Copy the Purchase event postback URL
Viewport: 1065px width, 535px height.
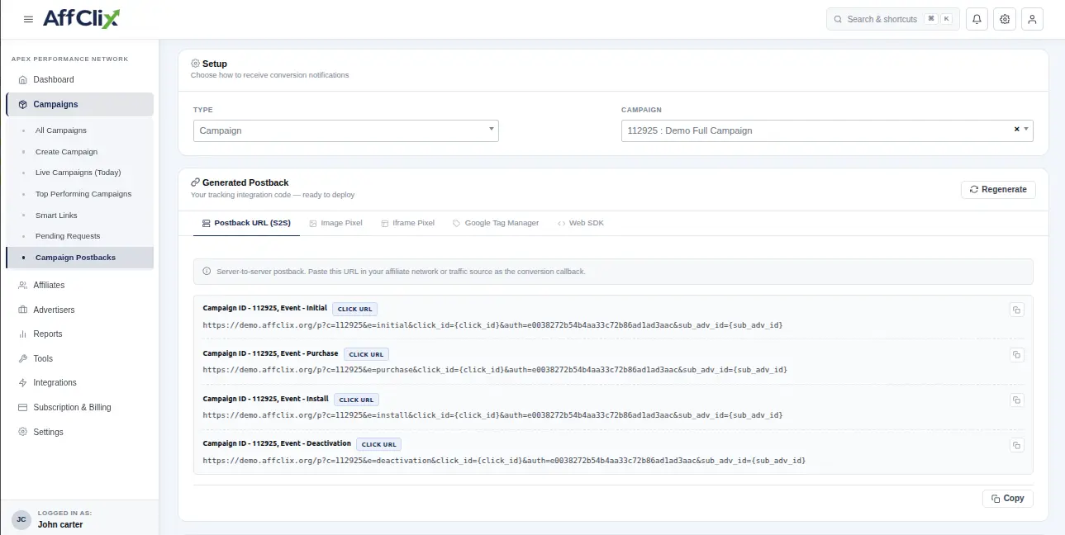click(x=1016, y=355)
